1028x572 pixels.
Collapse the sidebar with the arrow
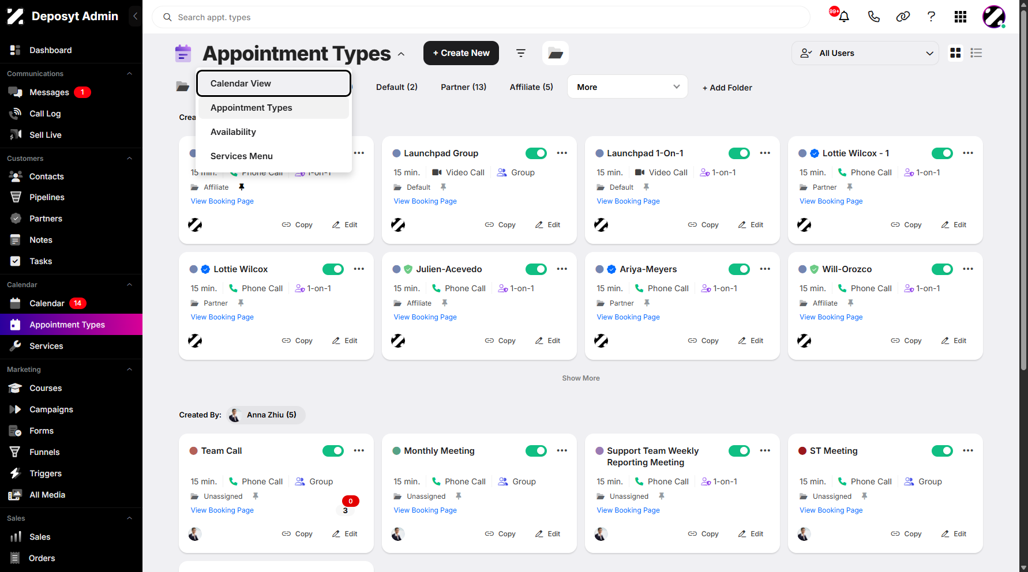click(135, 16)
